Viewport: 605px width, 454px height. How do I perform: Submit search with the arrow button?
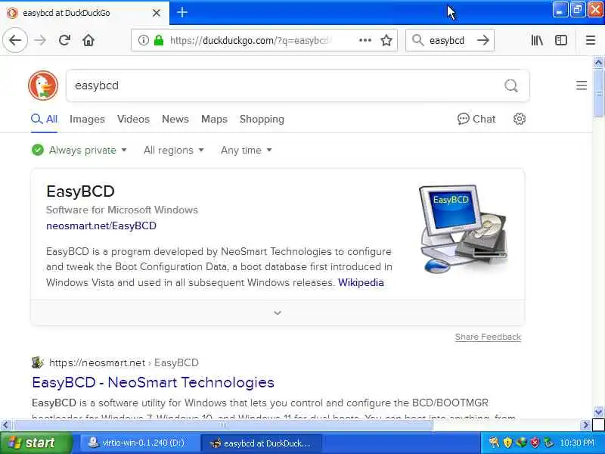coord(482,40)
